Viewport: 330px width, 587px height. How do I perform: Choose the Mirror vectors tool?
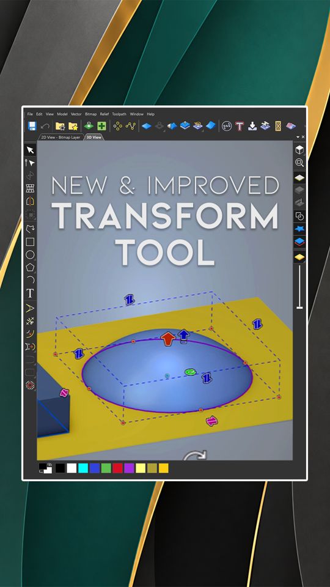pyautogui.click(x=30, y=201)
